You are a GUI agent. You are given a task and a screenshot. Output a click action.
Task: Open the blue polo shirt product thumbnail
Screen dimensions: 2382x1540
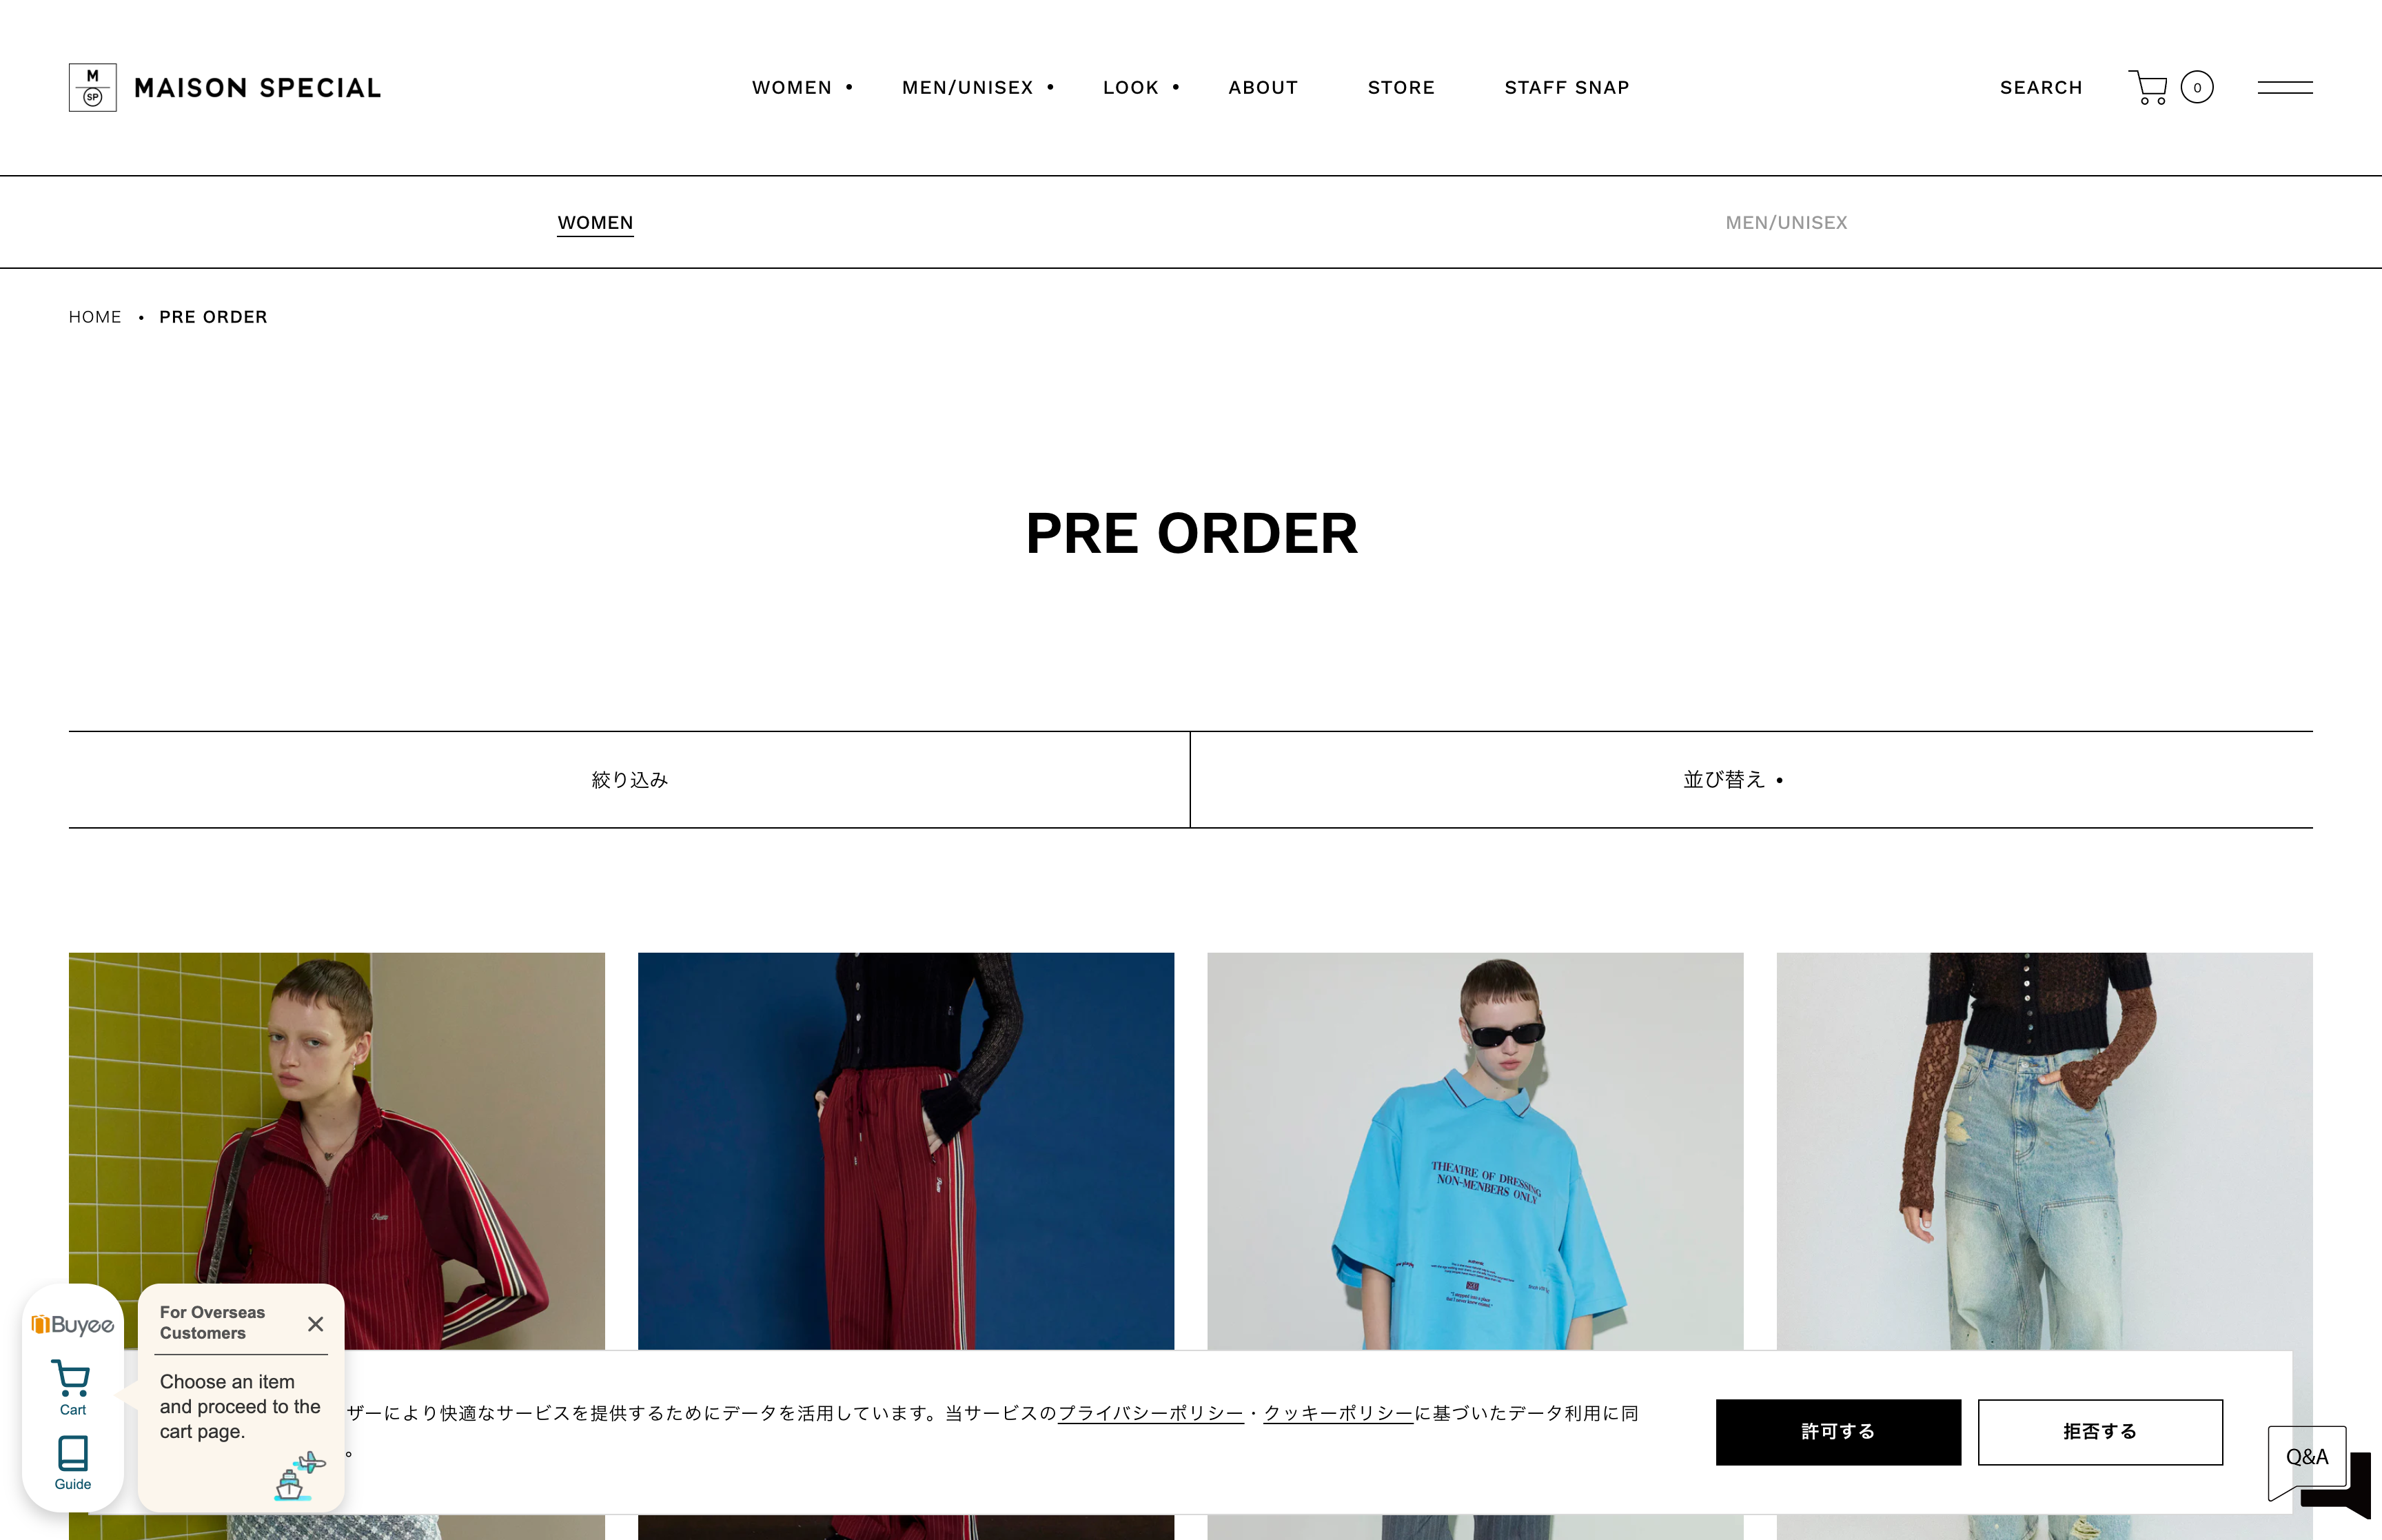click(x=1474, y=1150)
